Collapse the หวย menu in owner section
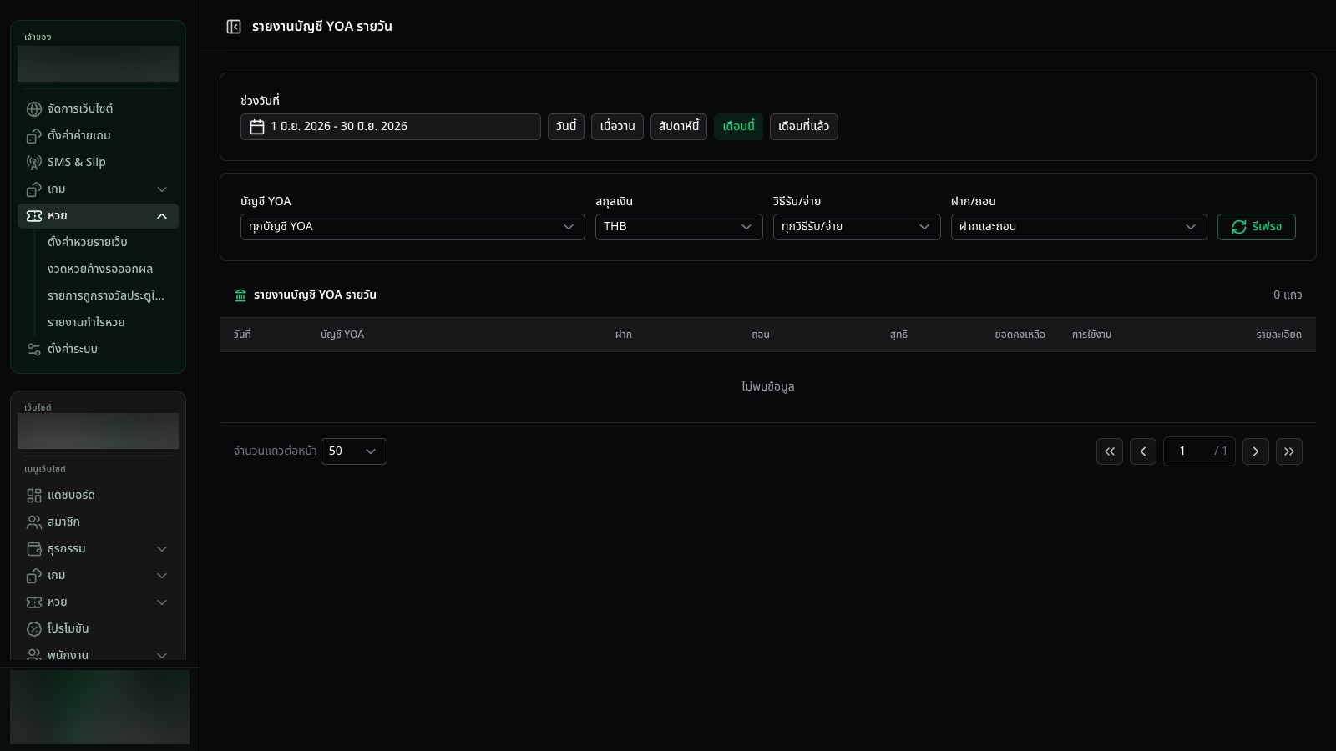The image size is (1336, 751). (98, 216)
